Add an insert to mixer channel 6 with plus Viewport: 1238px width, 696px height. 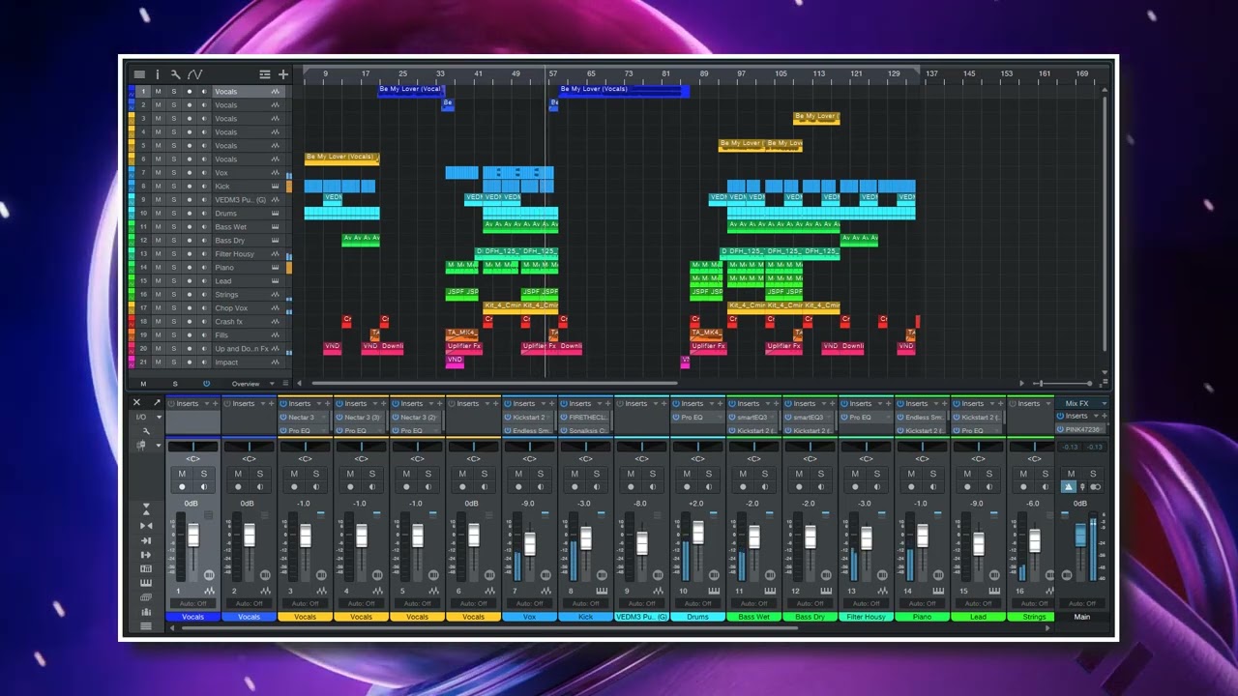496,403
